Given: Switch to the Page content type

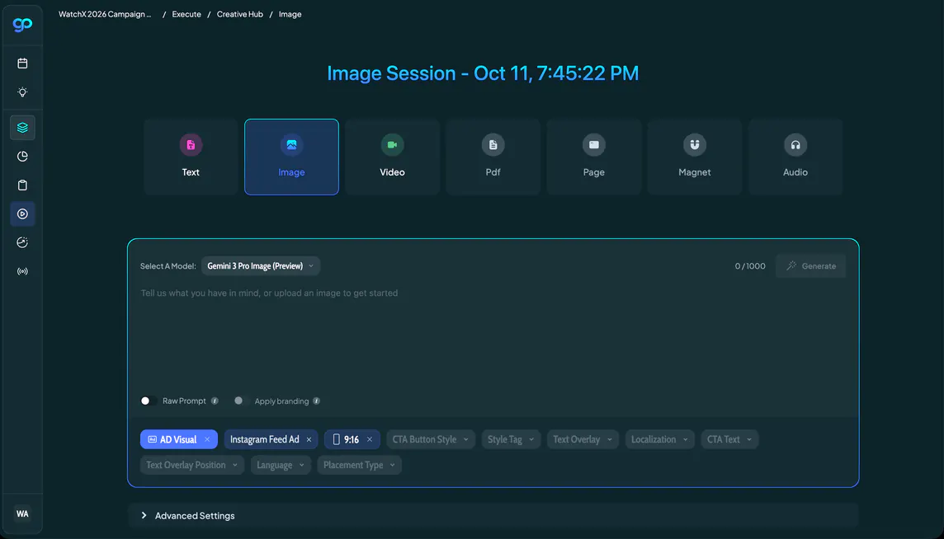Looking at the screenshot, I should pos(593,157).
